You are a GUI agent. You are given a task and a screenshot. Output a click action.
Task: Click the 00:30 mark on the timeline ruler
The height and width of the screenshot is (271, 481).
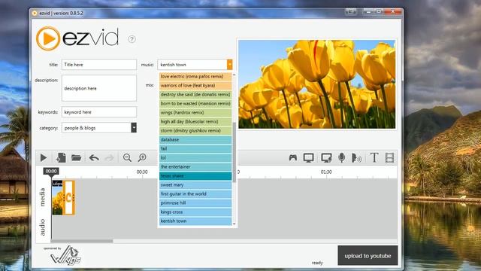(x=142, y=172)
